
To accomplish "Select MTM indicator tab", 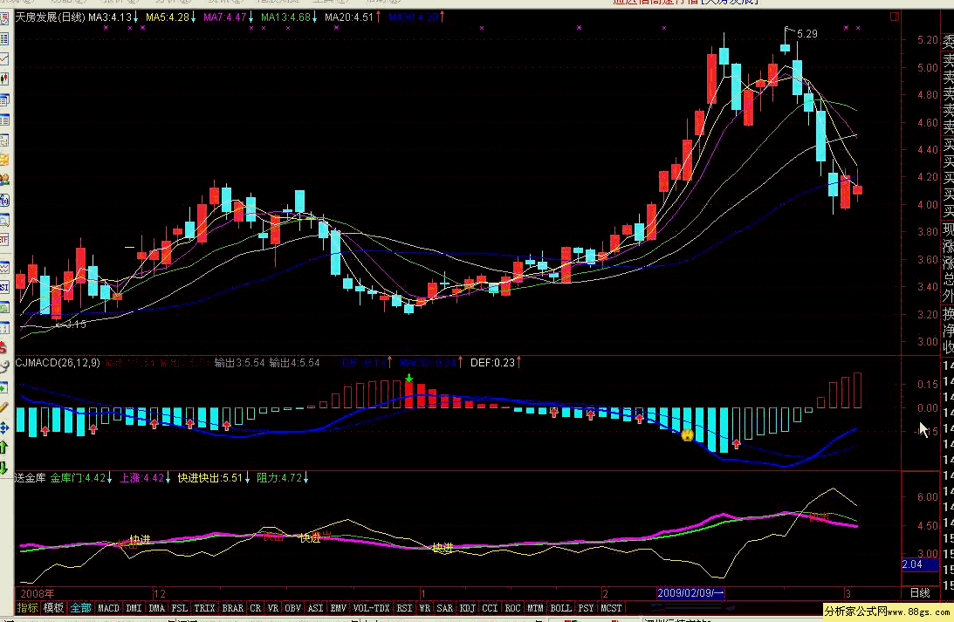I will coord(535,607).
